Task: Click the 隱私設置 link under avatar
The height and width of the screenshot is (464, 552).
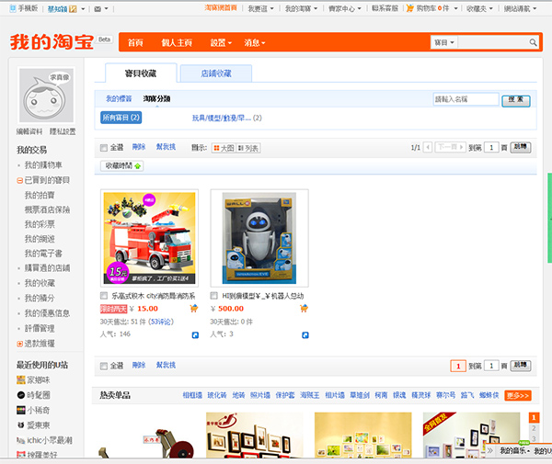Action: pos(63,131)
